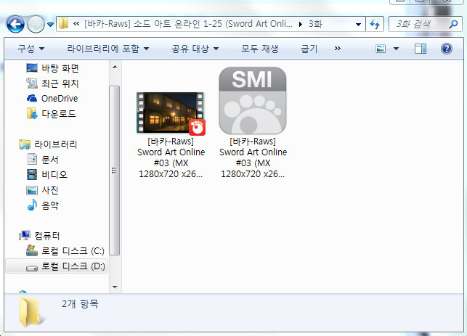Open 라이브러리에 포함 dropdown
Screen dimensions: 467x336
107,49
